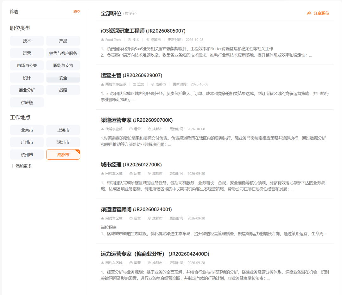The image size is (342, 295).
Task: Select the 销售与客户服务 filter chip
Action: [x=63, y=53]
